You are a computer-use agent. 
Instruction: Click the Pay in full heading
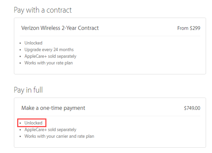coord(28,90)
